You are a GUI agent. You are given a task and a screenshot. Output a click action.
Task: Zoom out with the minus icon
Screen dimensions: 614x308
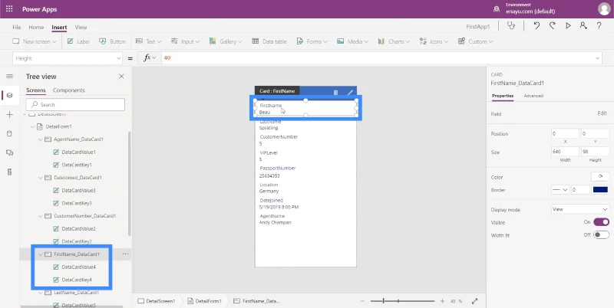tap(362, 301)
